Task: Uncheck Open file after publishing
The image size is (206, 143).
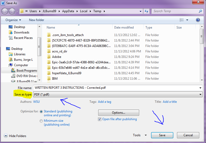Action: 100,119
